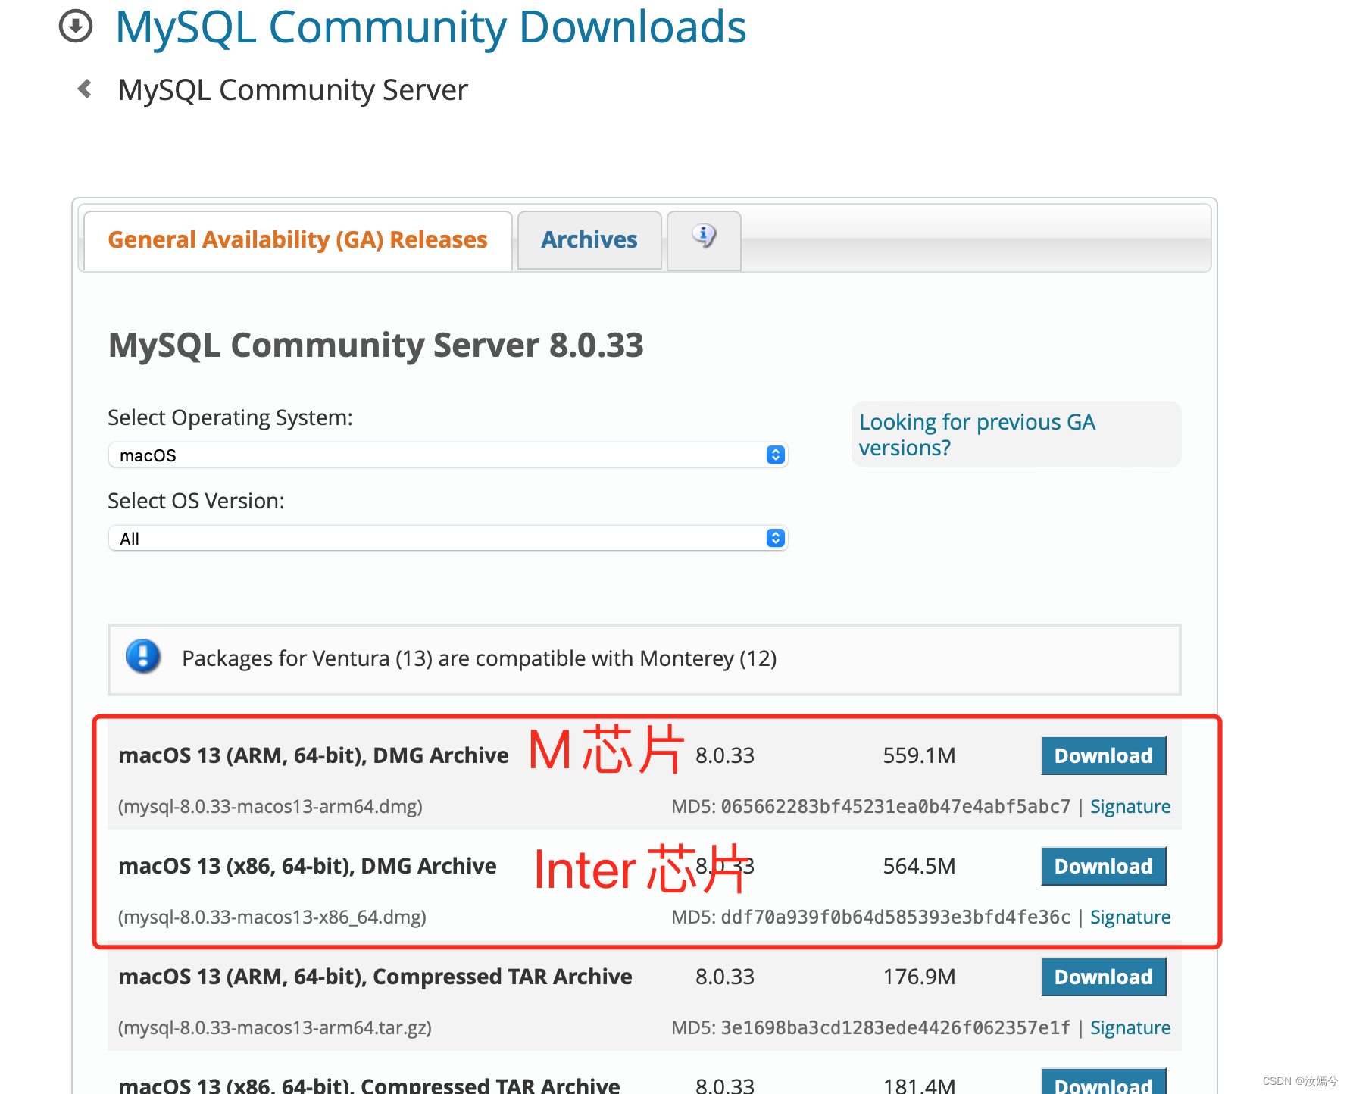This screenshot has height=1094, width=1350.
Task: Open the Select Operating System macOS dropdown
Action: click(x=448, y=455)
